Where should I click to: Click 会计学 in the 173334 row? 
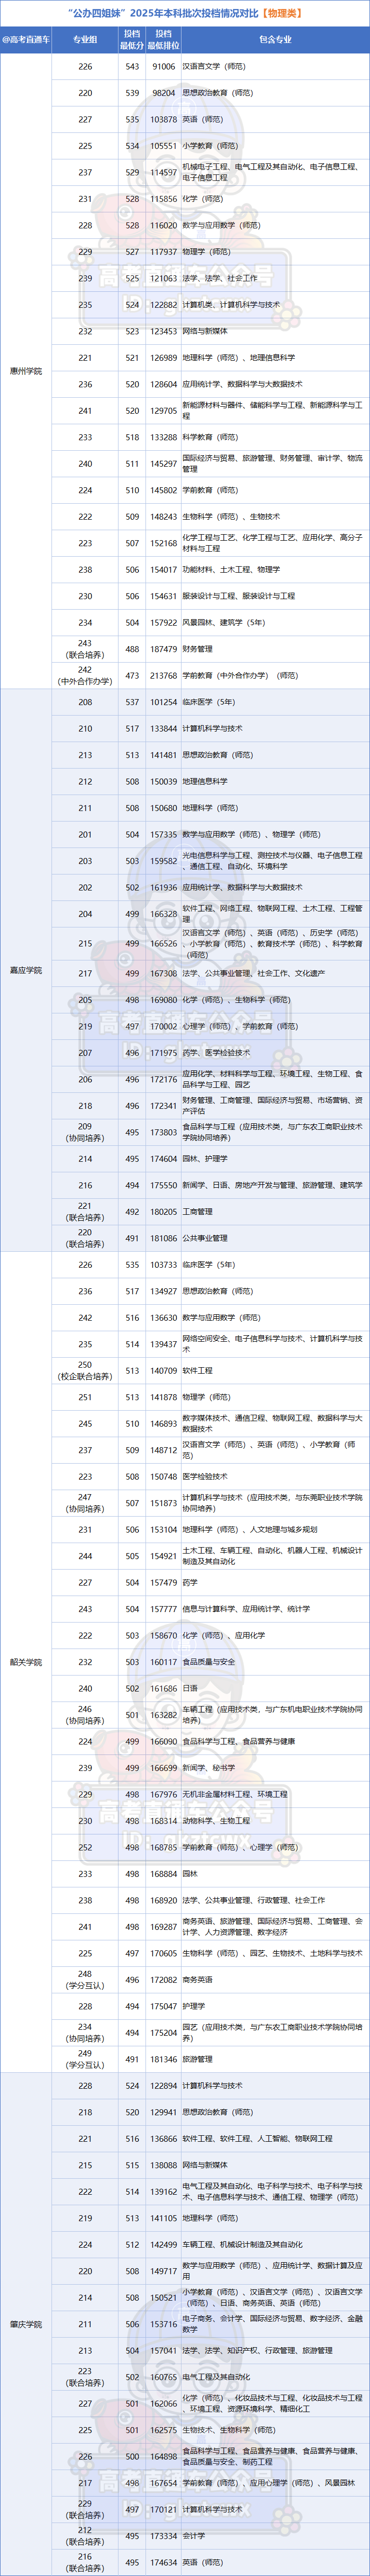point(193,2536)
